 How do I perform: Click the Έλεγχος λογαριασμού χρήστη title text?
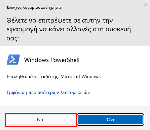tap(34, 8)
